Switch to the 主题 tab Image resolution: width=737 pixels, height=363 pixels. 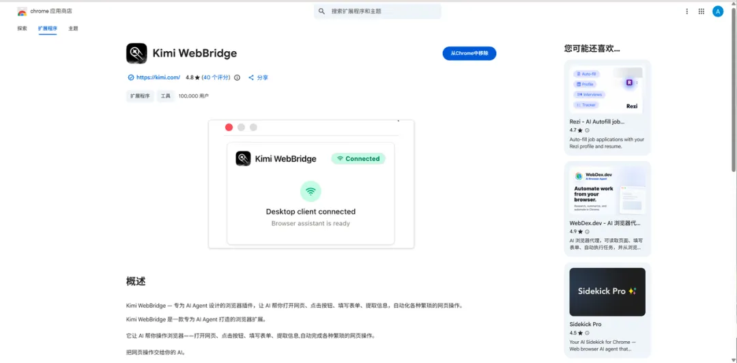tap(73, 29)
